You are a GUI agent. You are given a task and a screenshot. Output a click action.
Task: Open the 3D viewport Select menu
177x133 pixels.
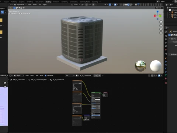tap(35, 4)
